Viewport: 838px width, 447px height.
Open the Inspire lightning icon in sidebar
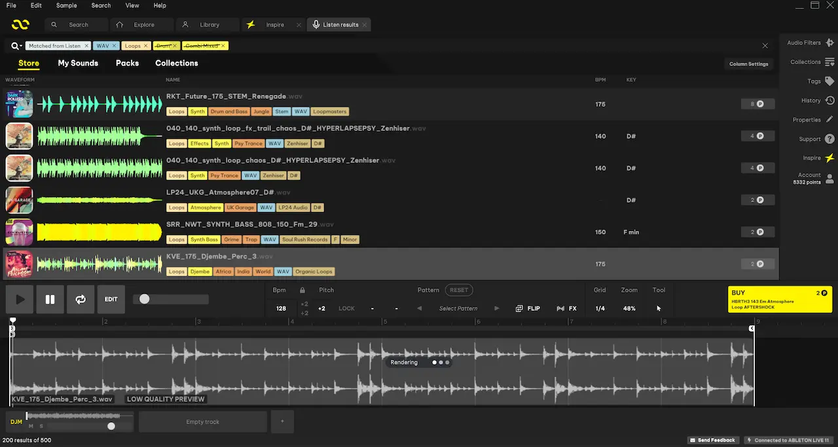829,158
